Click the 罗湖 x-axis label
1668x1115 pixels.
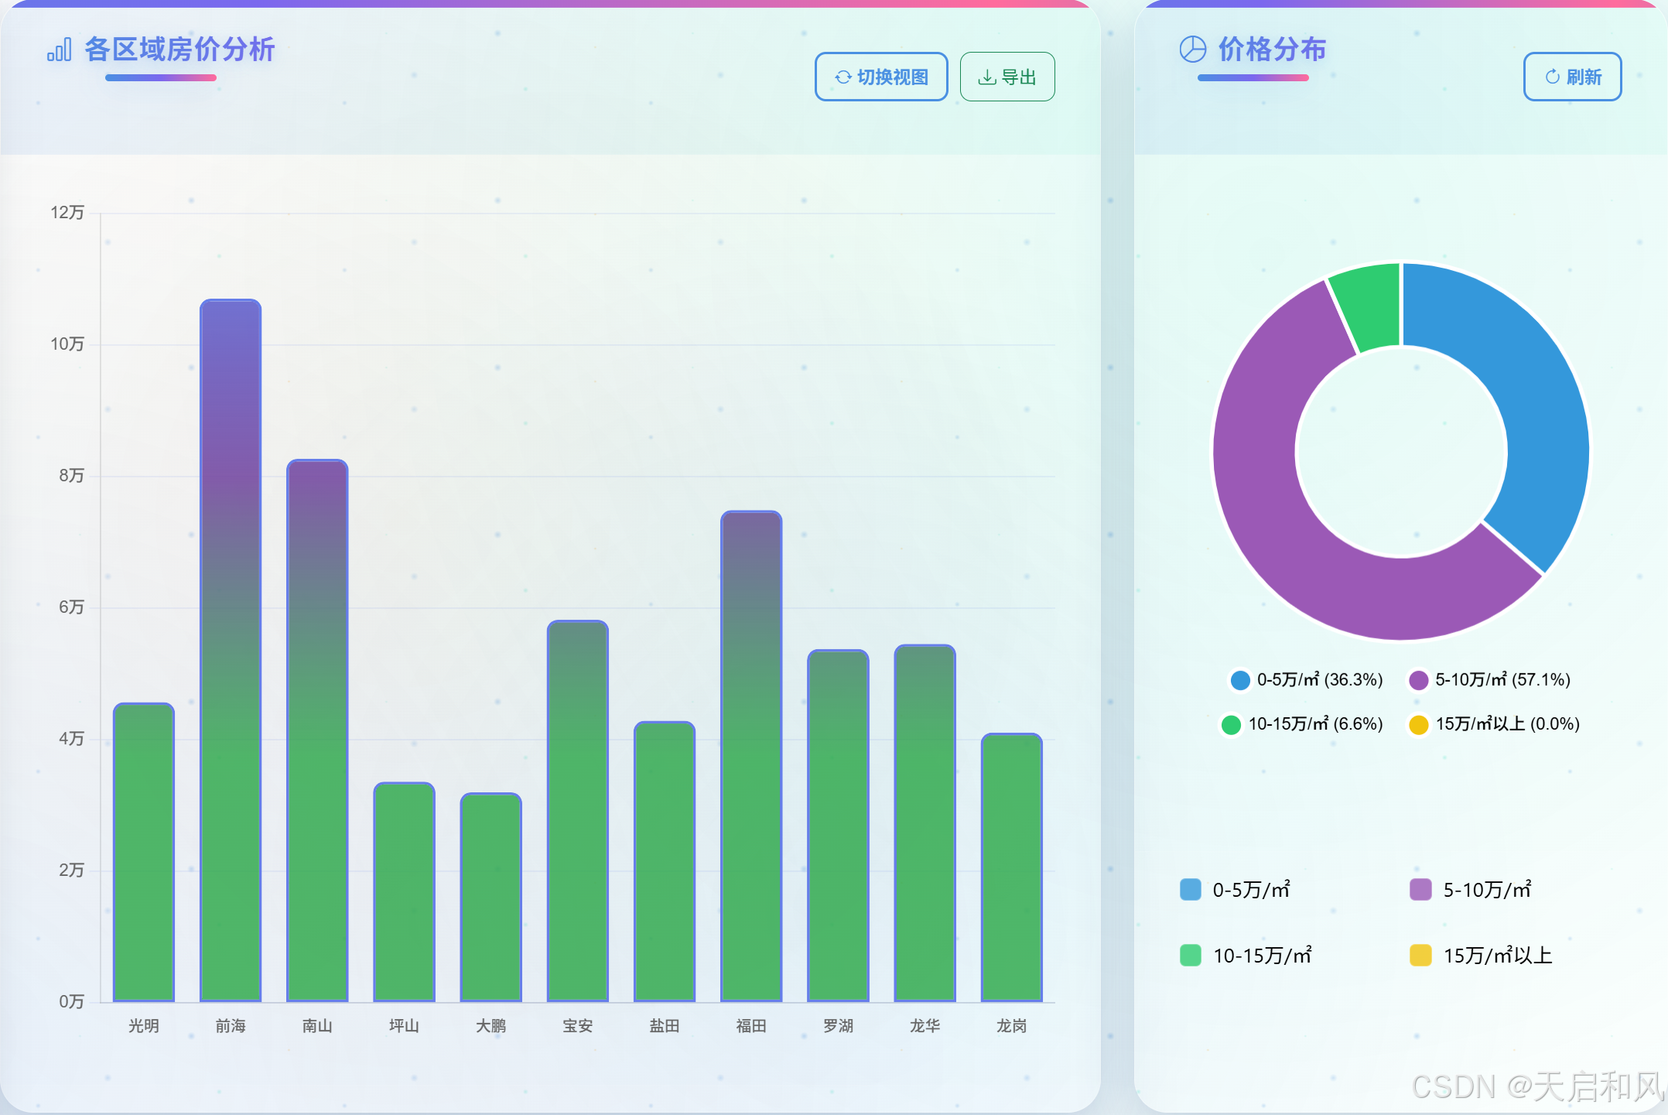pos(838,1026)
